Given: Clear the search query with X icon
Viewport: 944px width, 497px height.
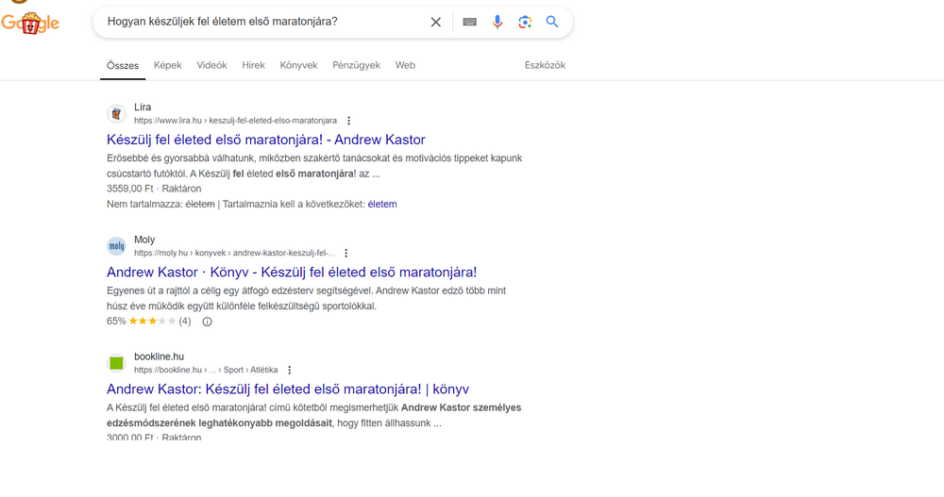Looking at the screenshot, I should tap(436, 23).
